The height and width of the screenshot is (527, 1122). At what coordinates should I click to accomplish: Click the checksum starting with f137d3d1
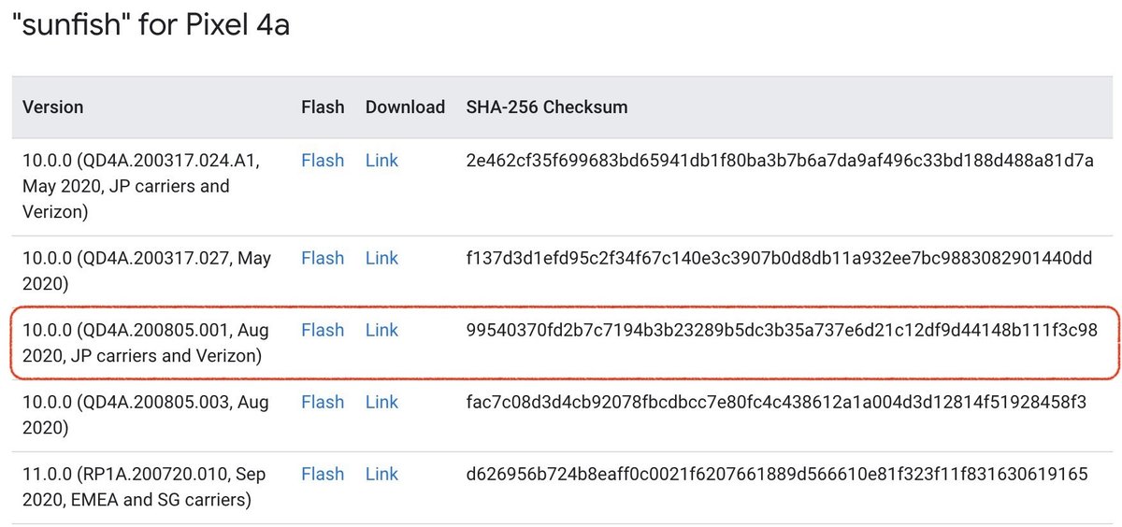tap(779, 258)
